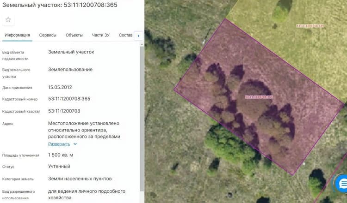Select the area value 1 500 кв. м

61,155
